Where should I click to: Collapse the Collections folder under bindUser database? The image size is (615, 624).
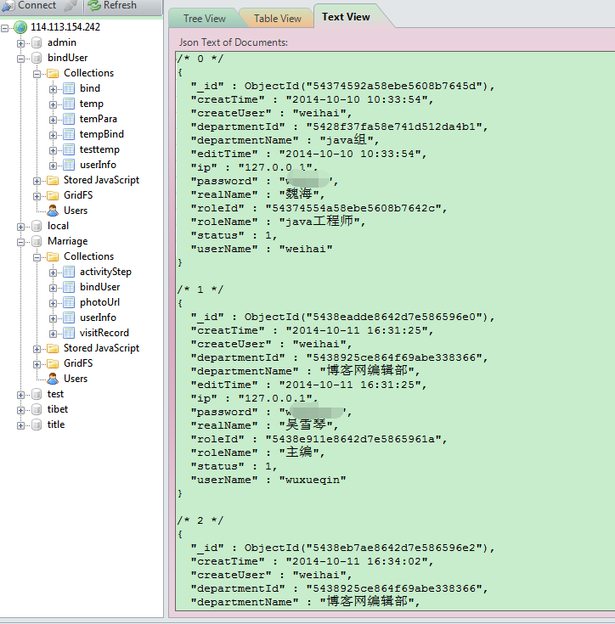tap(37, 74)
